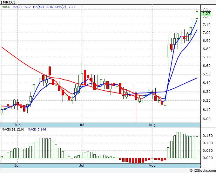This screenshot has height=173, width=216.
Task: Click the (MRCC) chart title
Action: [8, 2]
